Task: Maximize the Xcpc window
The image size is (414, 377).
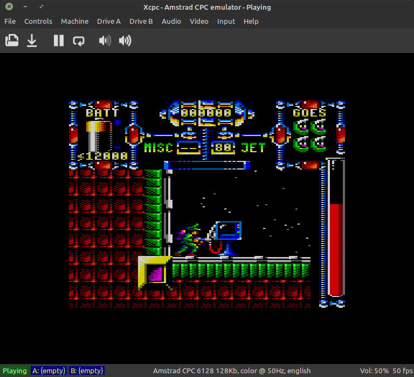Action: [42, 6]
